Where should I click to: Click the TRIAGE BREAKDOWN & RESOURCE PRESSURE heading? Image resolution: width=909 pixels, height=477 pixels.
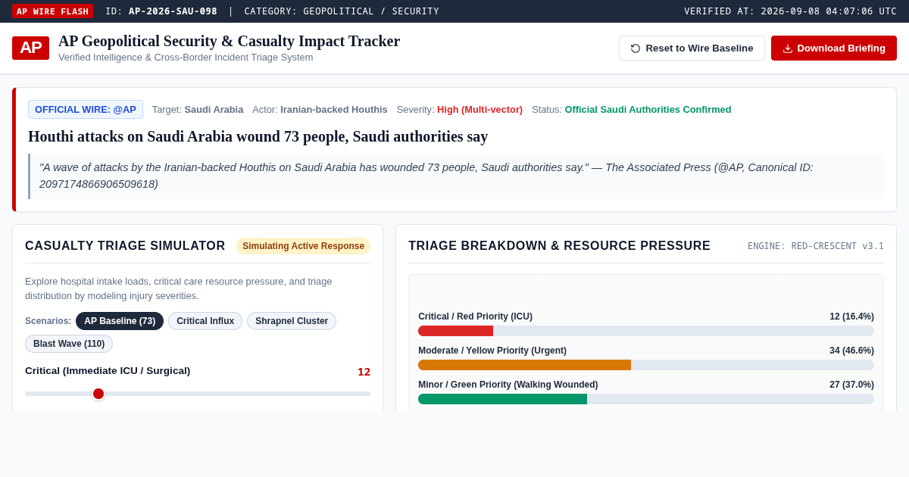(559, 246)
